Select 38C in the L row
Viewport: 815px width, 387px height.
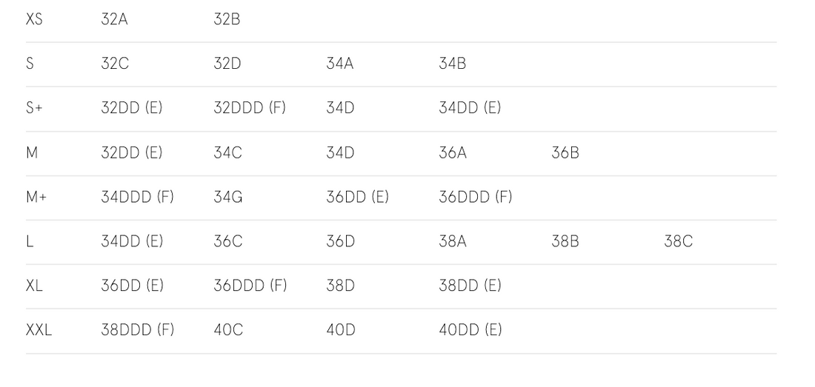click(x=678, y=241)
